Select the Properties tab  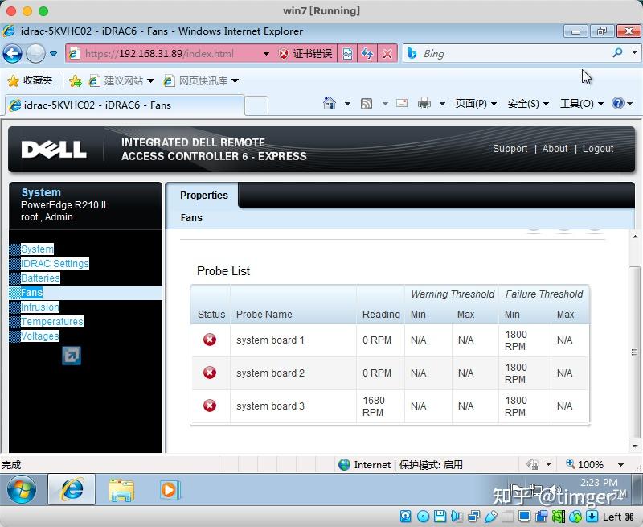tap(204, 196)
